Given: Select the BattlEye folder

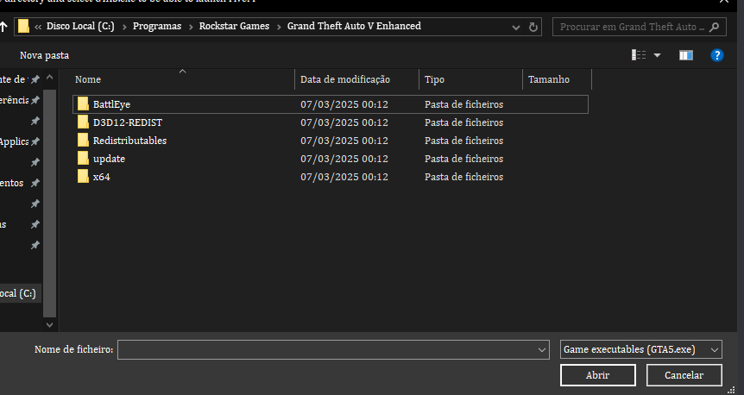Looking at the screenshot, I should click(x=331, y=104).
